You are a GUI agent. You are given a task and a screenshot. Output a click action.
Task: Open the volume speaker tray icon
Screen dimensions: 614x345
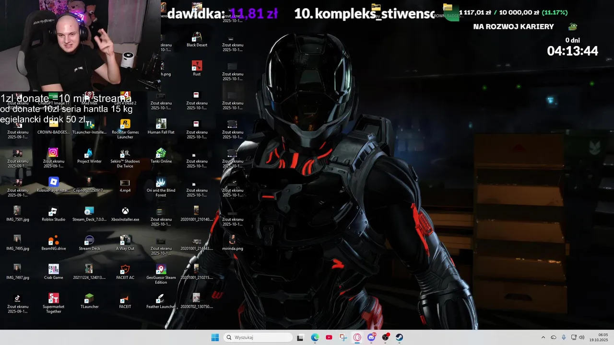point(582,337)
